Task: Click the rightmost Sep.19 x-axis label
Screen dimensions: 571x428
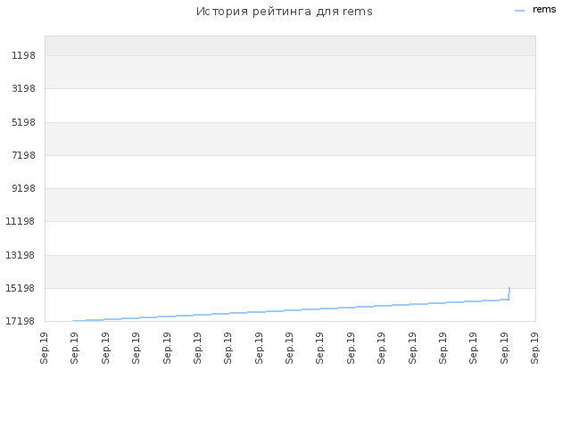Action: click(534, 348)
